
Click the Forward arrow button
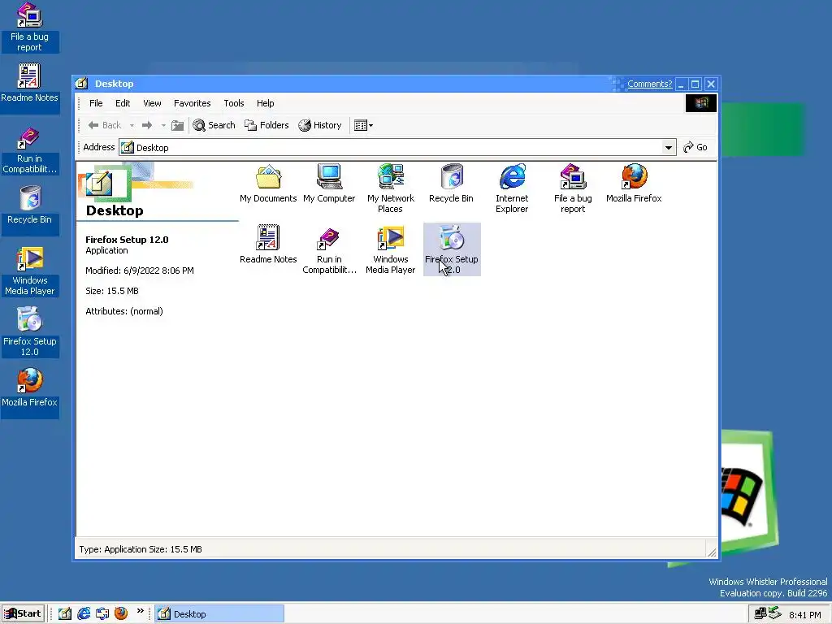click(x=147, y=125)
